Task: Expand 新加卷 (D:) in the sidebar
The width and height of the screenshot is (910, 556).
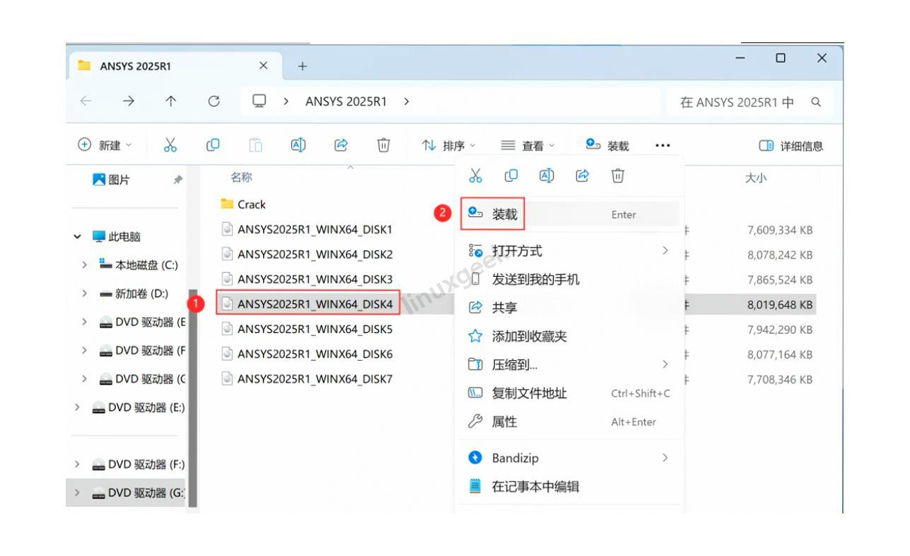Action: click(x=84, y=293)
